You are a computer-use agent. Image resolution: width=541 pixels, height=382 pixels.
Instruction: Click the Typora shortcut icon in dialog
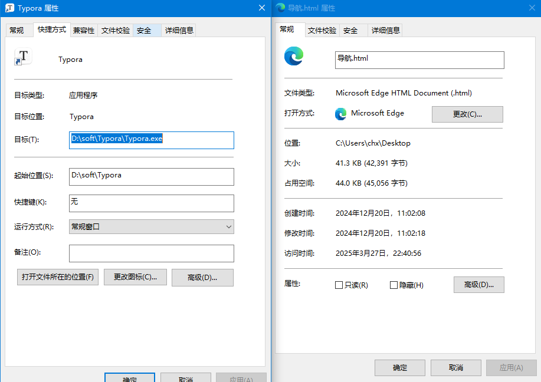(23, 57)
